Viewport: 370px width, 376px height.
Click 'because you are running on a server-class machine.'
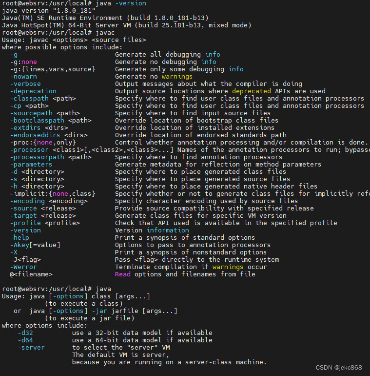(170, 362)
